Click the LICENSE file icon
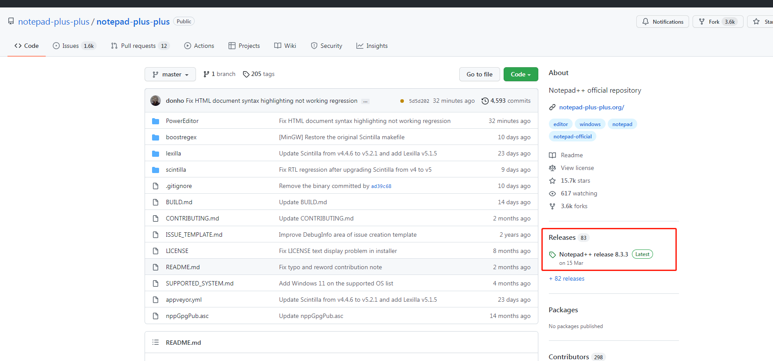The image size is (773, 361). click(x=156, y=251)
